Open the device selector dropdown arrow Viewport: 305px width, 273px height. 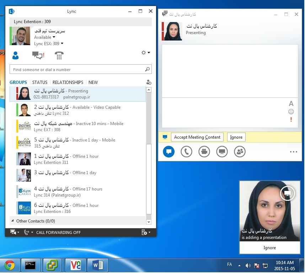18,232
